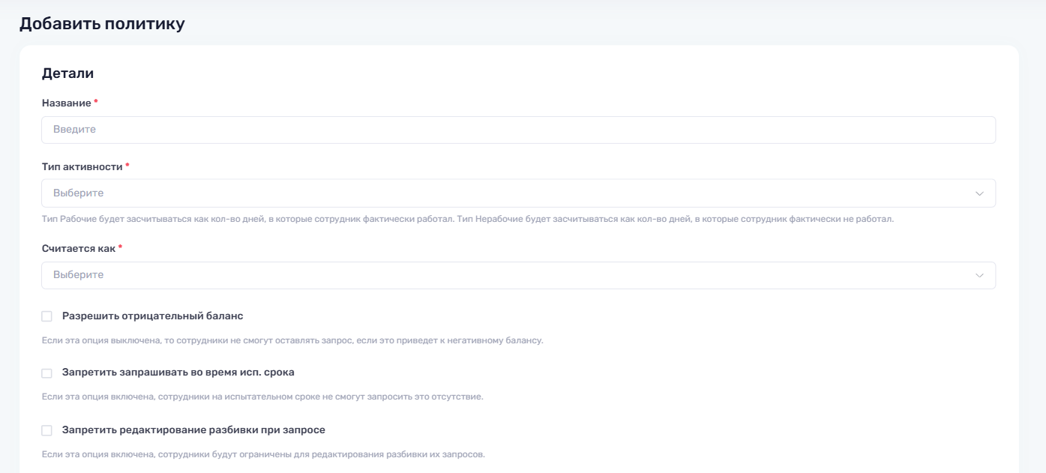
Task: Click the chevron arrow in Считается как field
Action: point(979,275)
